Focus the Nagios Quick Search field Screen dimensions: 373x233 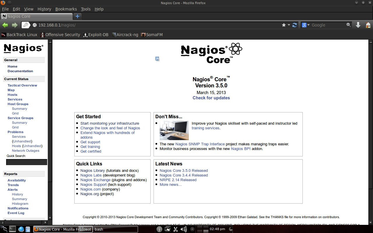tap(27, 162)
